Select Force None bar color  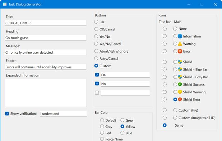coord(102,139)
